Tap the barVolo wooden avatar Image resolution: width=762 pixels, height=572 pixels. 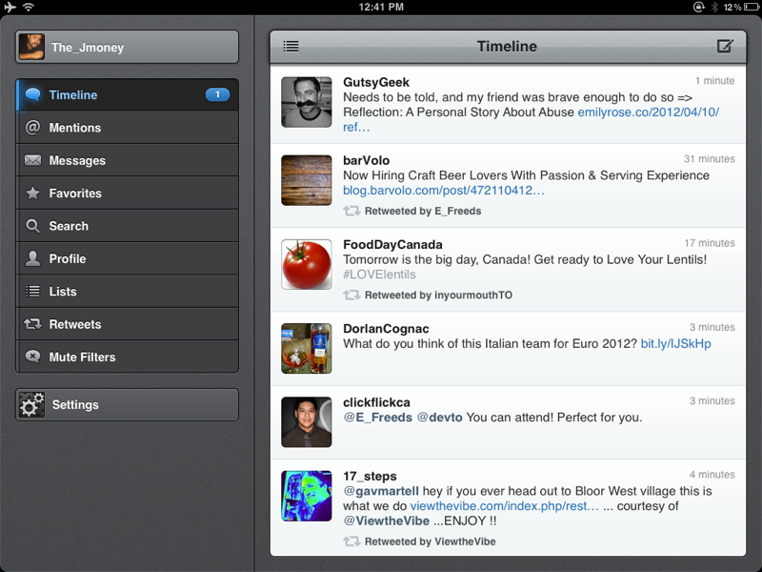pos(307,180)
